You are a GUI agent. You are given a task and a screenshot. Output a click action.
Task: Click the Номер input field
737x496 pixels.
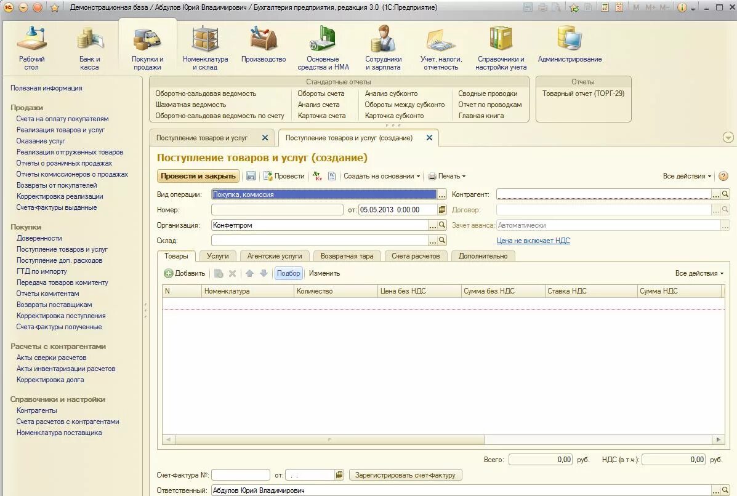click(277, 209)
